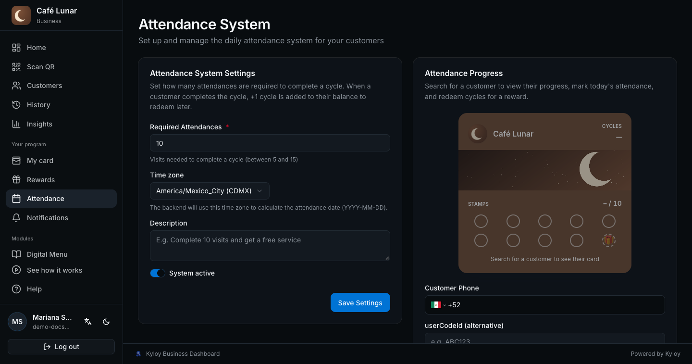692x364 pixels.
Task: Click the Powered by Kyloy footer text
Action: [x=655, y=354]
